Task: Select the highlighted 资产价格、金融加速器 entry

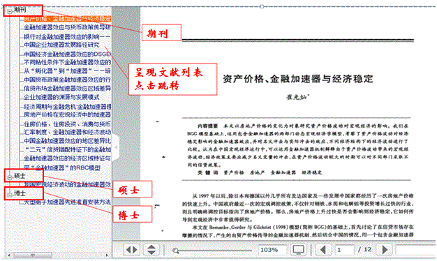Action: 67,19
